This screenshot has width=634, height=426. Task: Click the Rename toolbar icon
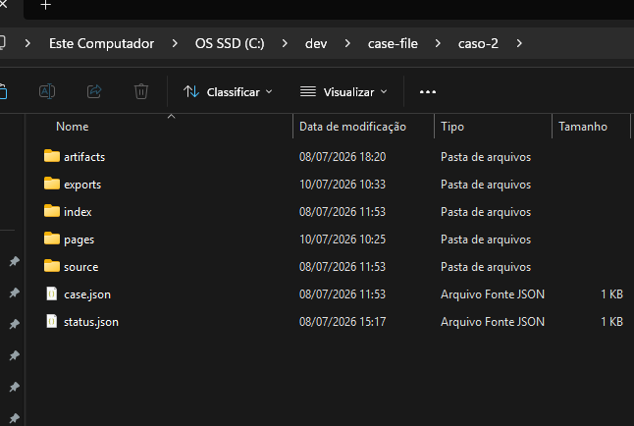pos(47,91)
